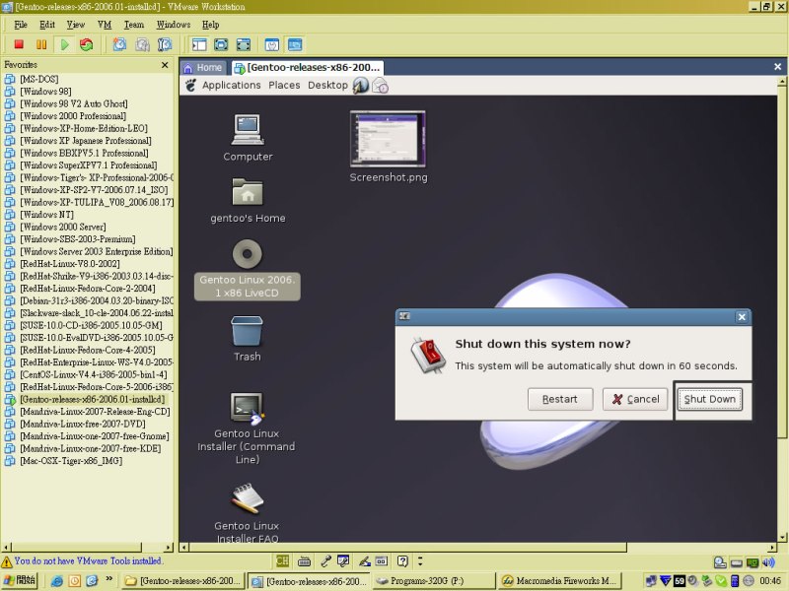Switch to Macromedia Fireworks taskbar window
The image size is (789, 591).
pos(559,581)
